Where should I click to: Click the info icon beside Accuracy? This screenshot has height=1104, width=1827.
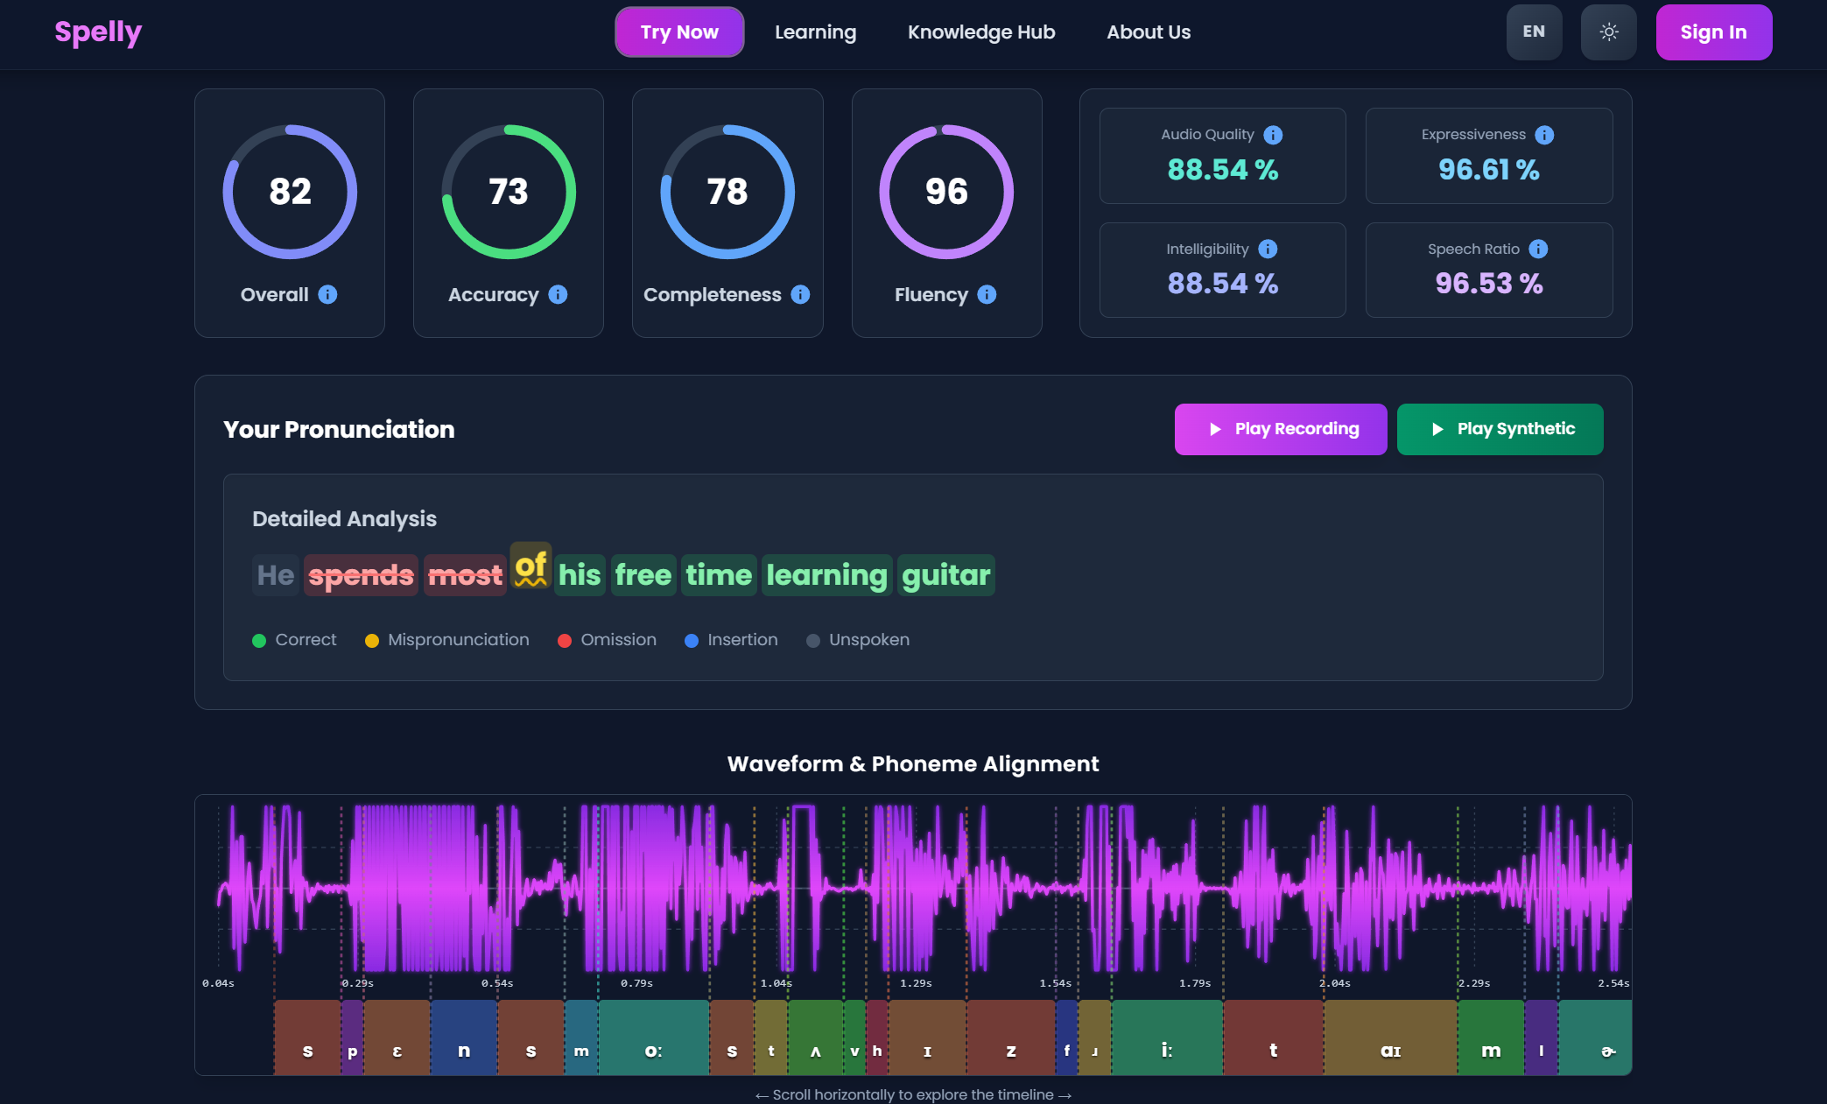tap(558, 295)
